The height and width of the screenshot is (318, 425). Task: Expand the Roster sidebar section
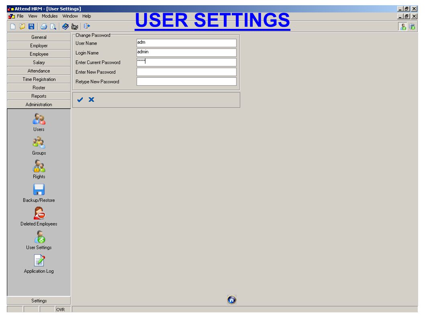point(39,87)
